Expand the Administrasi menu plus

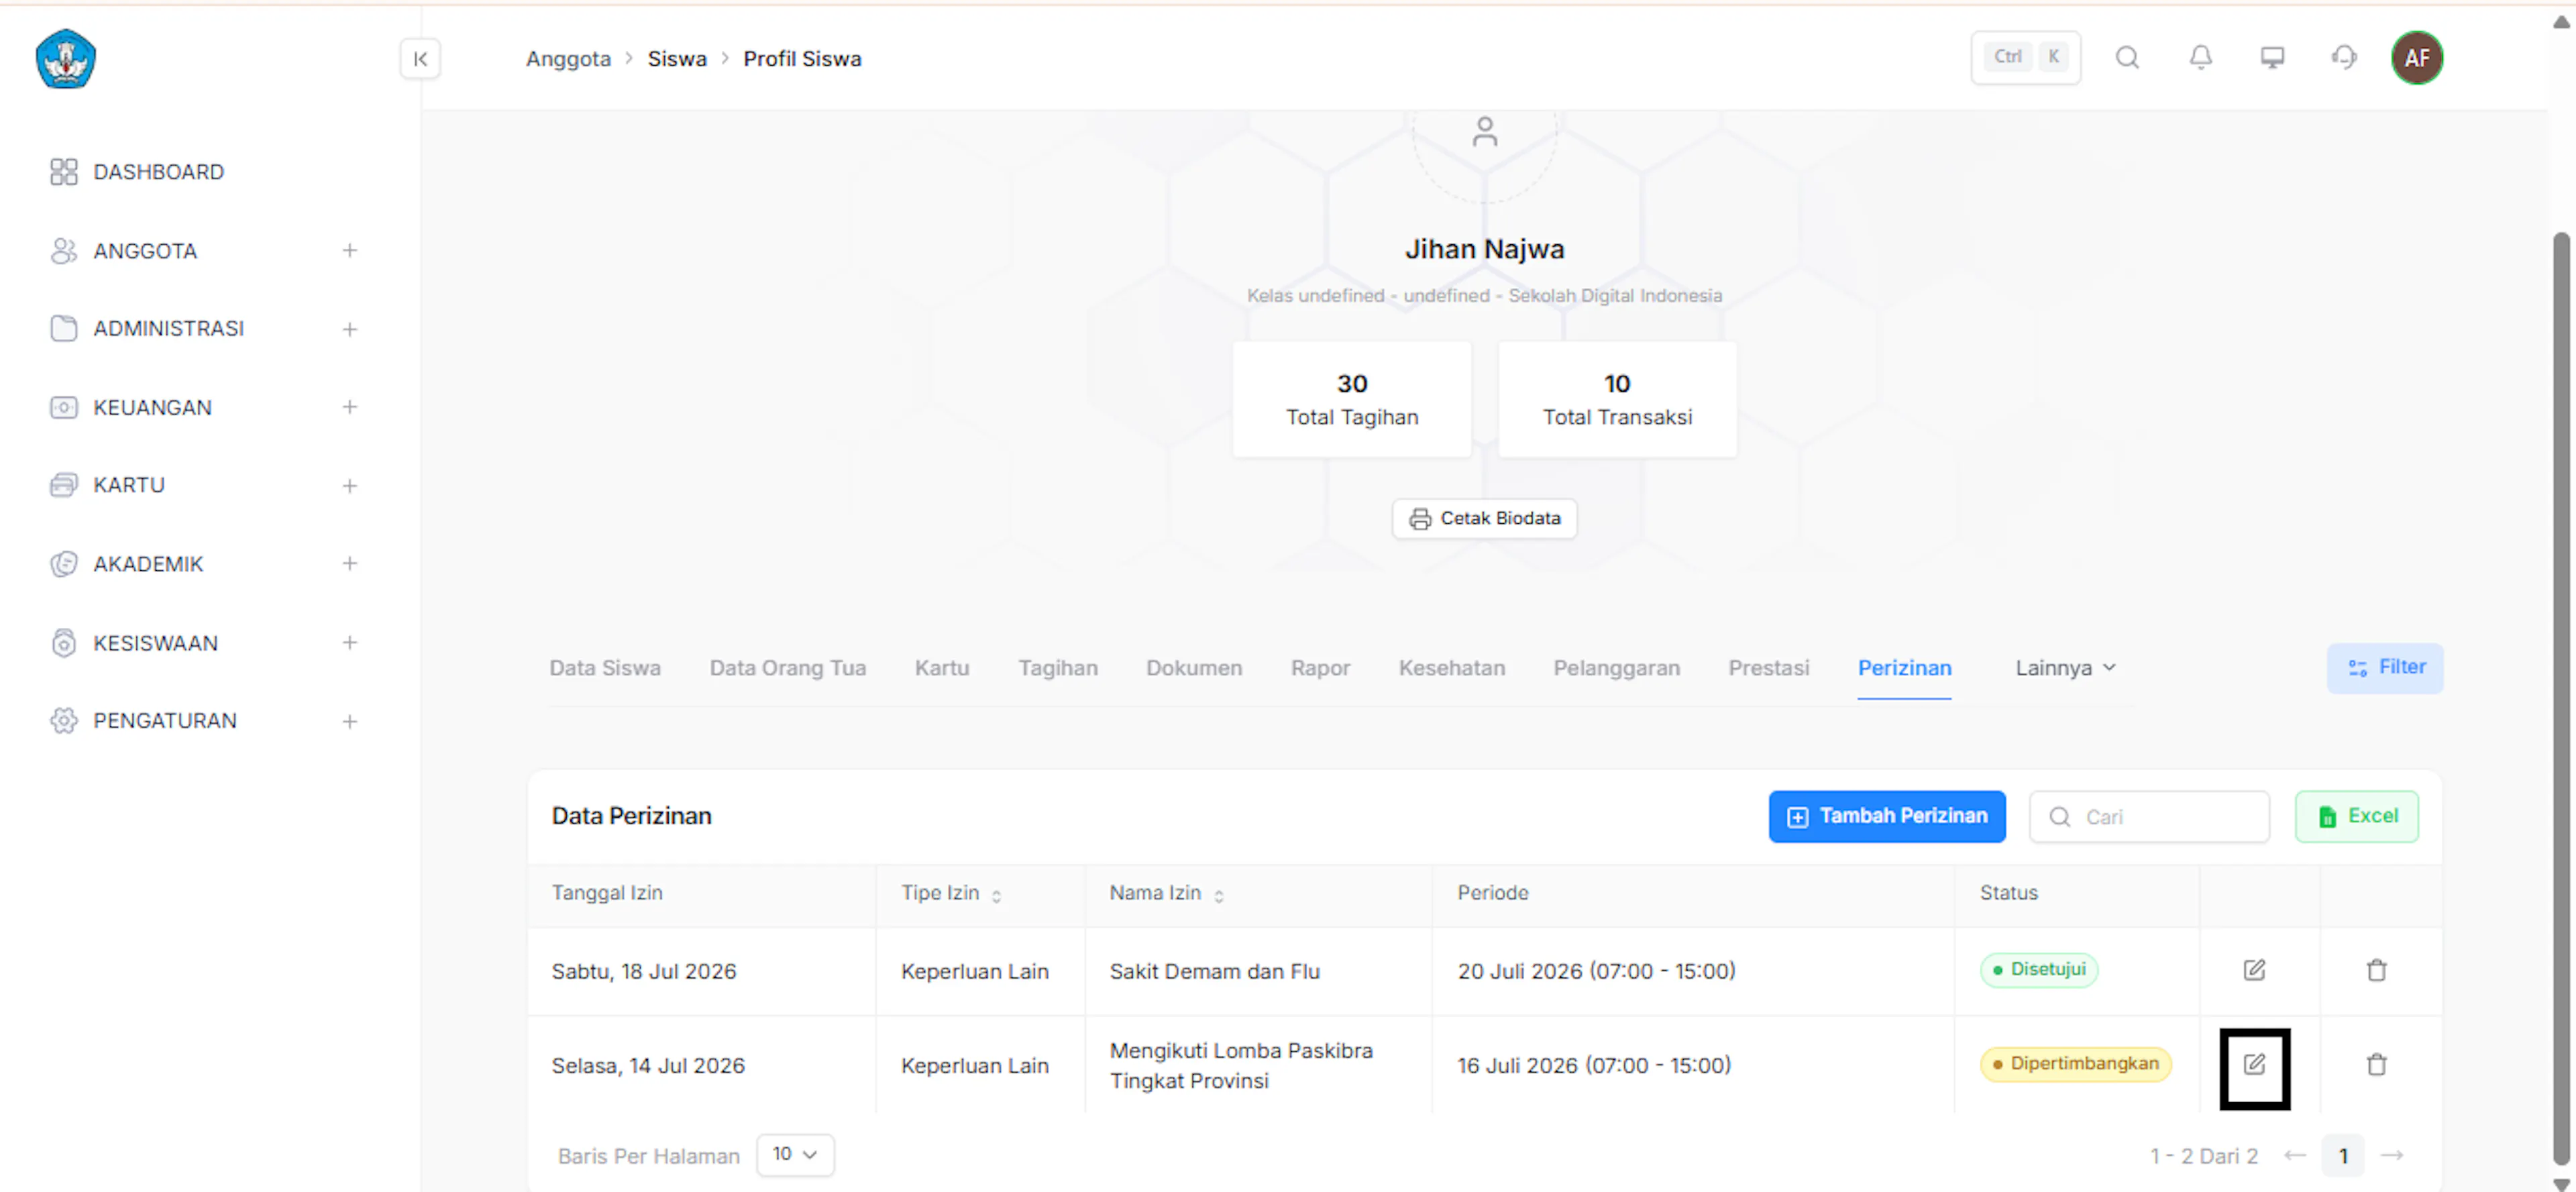[349, 329]
